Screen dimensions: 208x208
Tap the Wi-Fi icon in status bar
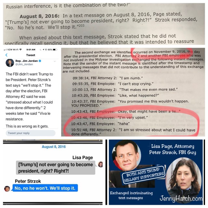tap(20, 49)
